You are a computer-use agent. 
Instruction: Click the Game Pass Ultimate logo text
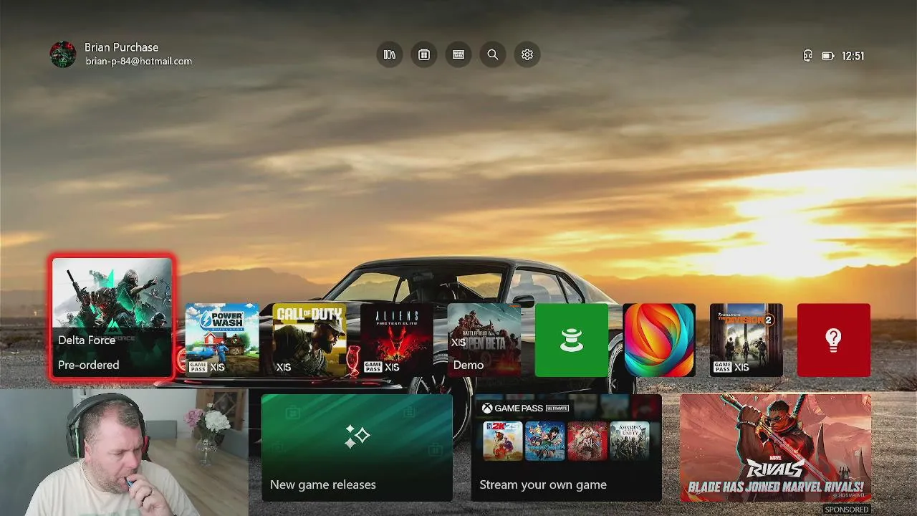525,408
